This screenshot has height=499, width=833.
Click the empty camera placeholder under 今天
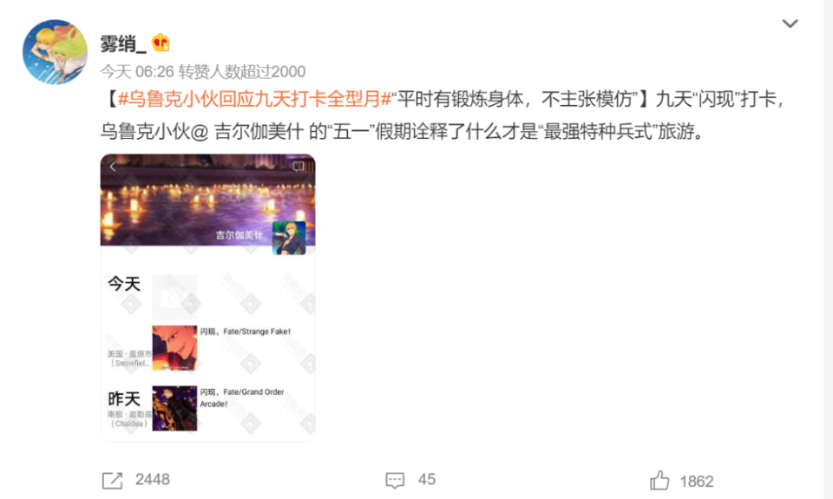[x=174, y=297]
